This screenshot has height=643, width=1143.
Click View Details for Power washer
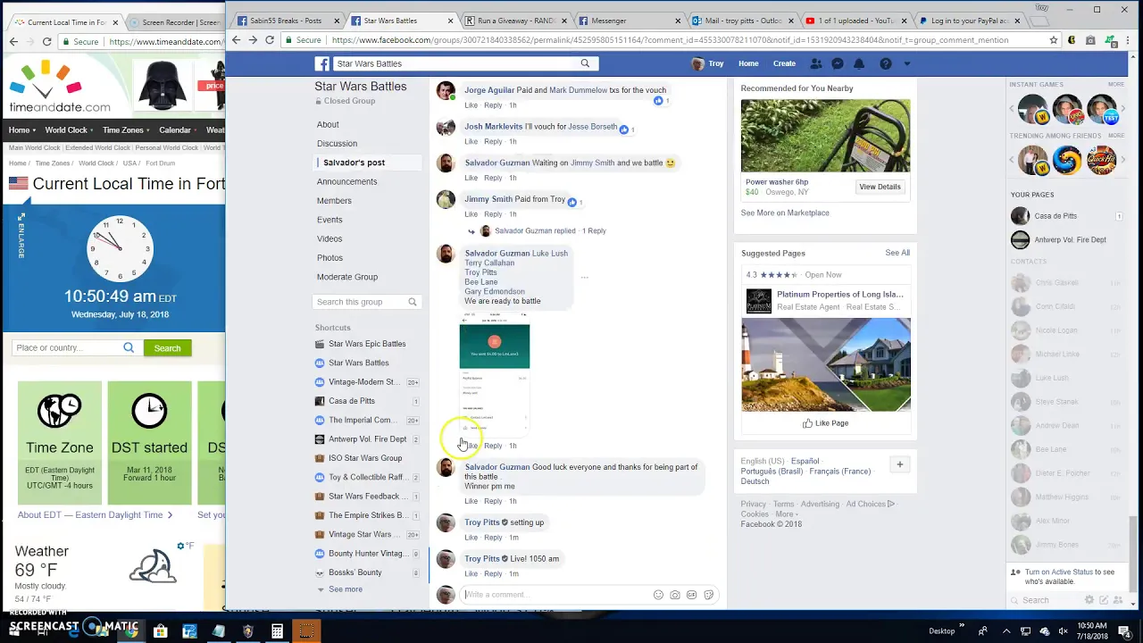coord(880,187)
